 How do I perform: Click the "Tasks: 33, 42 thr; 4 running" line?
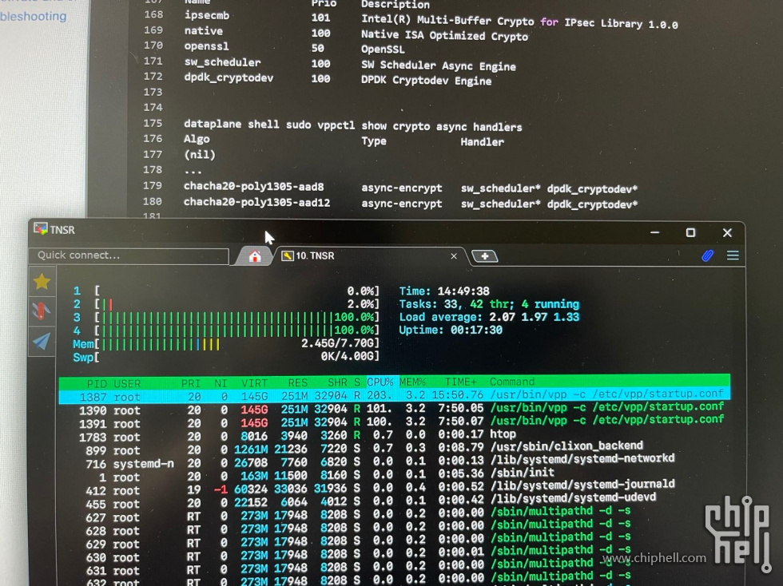pyautogui.click(x=489, y=304)
